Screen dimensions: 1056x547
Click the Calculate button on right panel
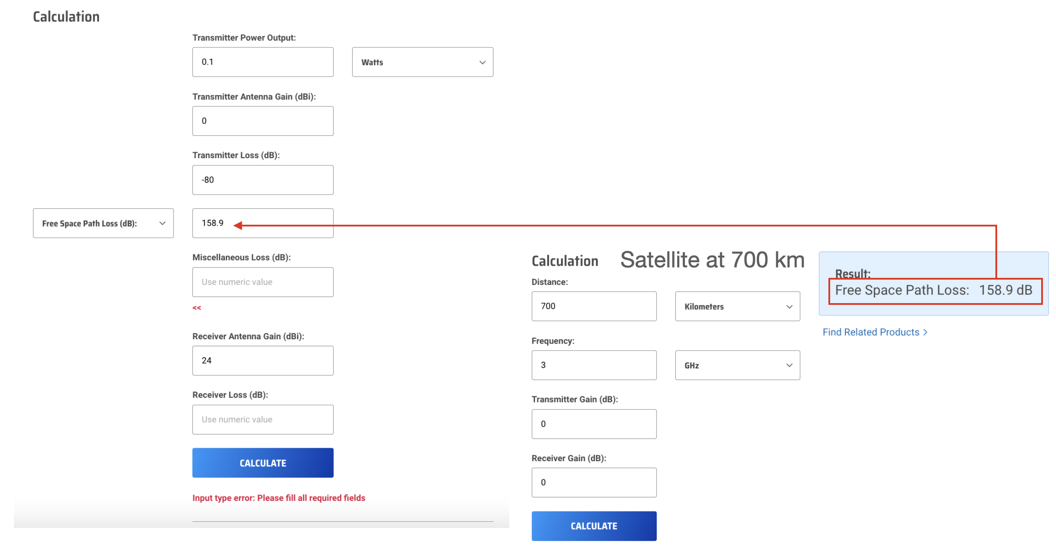click(594, 525)
